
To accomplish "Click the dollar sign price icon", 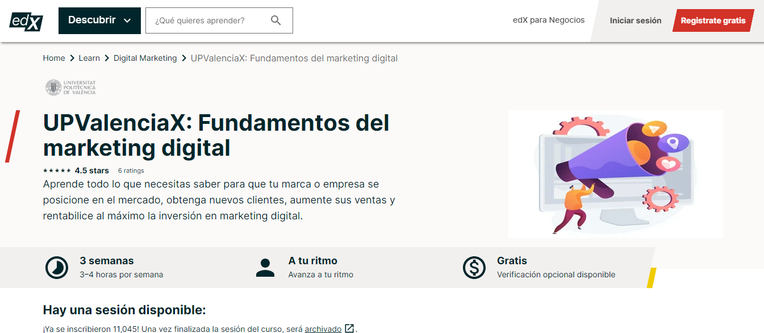I will coord(474,267).
